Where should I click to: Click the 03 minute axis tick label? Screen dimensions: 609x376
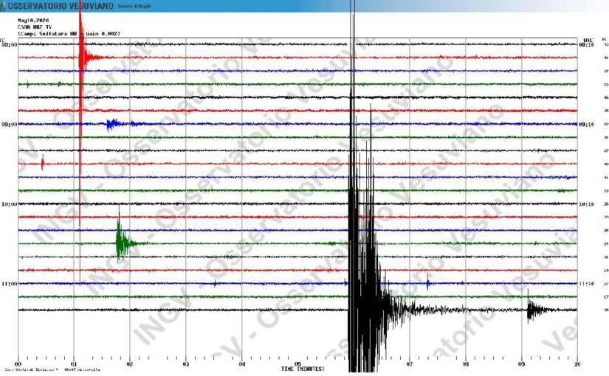[185, 364]
